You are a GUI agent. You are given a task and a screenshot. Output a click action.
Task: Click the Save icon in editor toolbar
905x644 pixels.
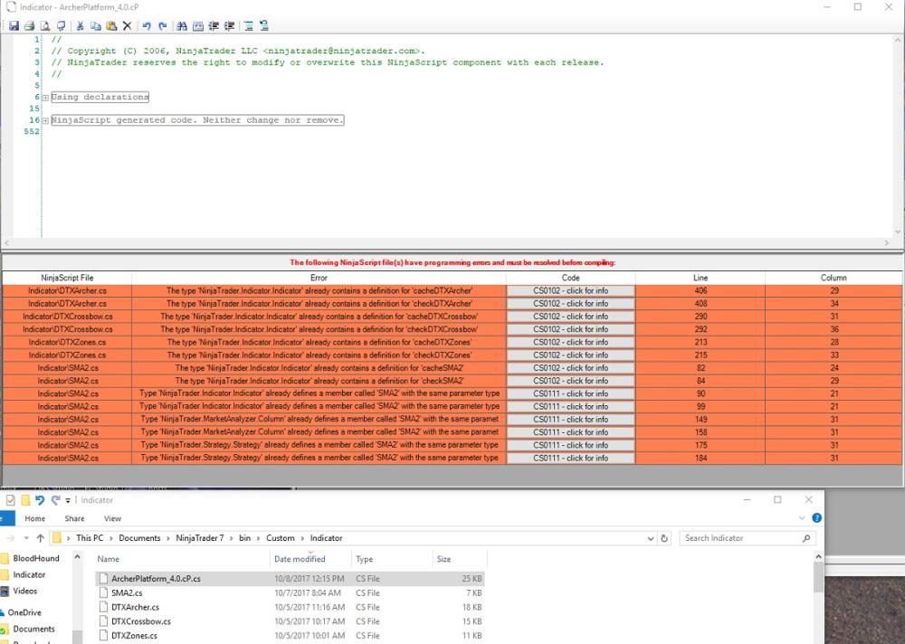[15, 26]
